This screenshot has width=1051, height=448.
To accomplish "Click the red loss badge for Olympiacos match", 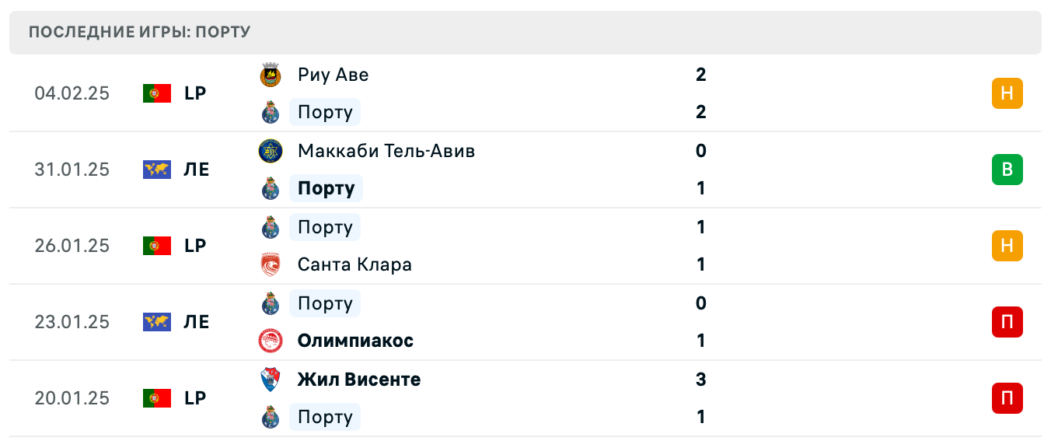I will (x=1007, y=322).
